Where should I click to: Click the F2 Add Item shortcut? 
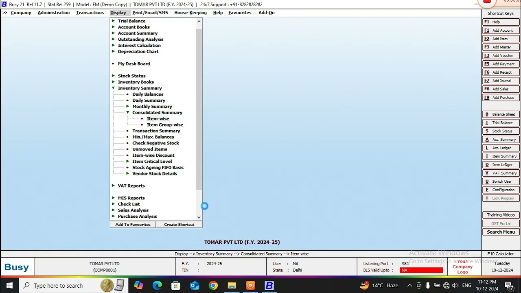[501, 39]
